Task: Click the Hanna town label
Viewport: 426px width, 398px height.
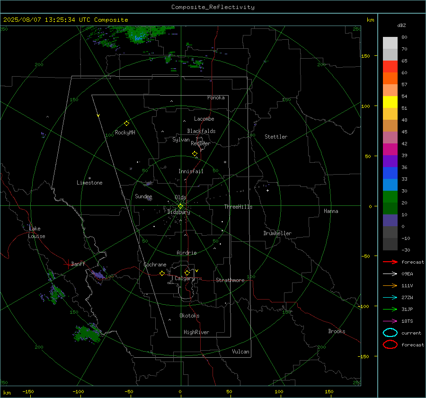Action: click(x=331, y=211)
